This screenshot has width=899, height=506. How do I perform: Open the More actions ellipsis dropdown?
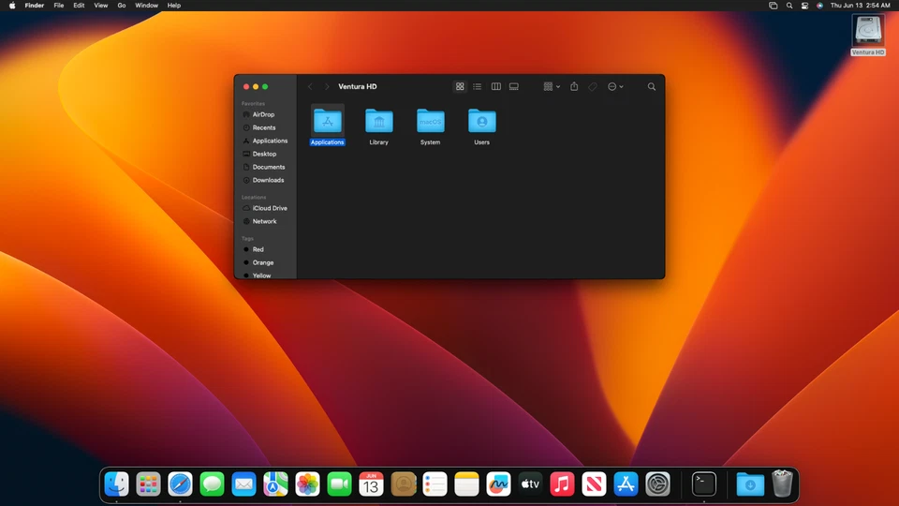coord(615,86)
